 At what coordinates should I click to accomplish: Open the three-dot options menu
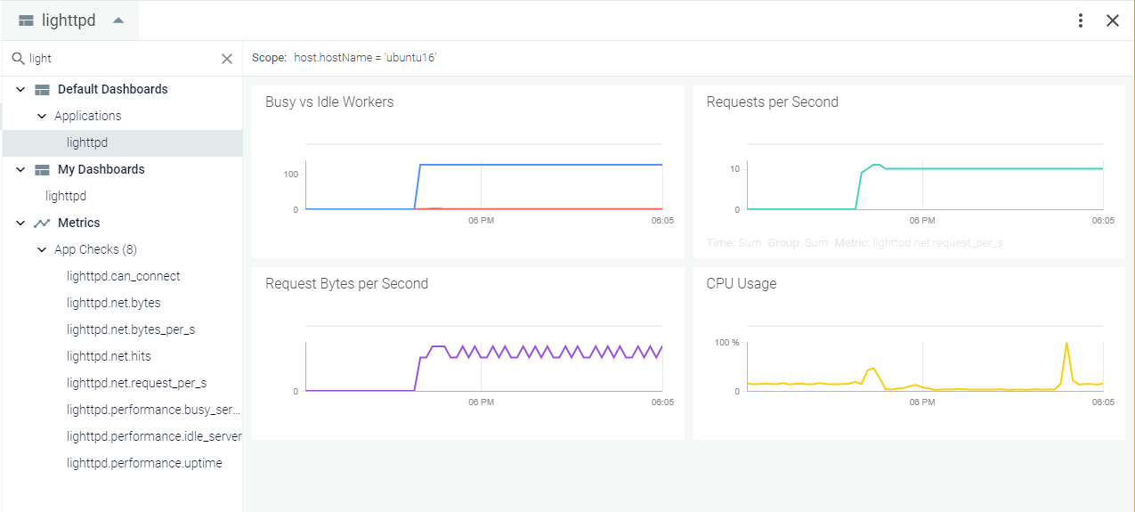click(1081, 20)
